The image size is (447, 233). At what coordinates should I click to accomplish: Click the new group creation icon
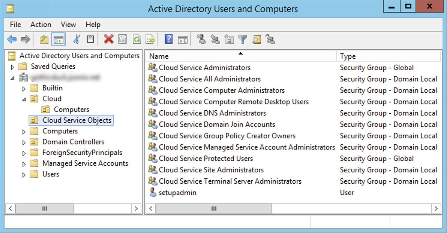215,39
